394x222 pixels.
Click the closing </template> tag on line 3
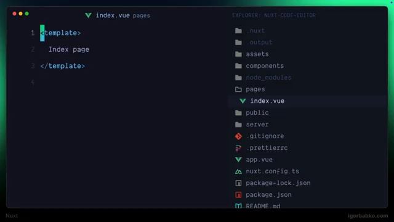click(x=63, y=66)
